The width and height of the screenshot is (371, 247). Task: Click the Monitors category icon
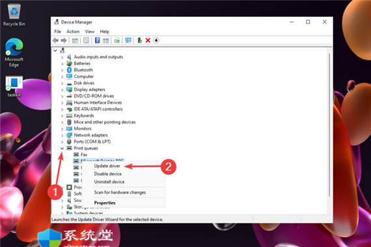(x=69, y=129)
